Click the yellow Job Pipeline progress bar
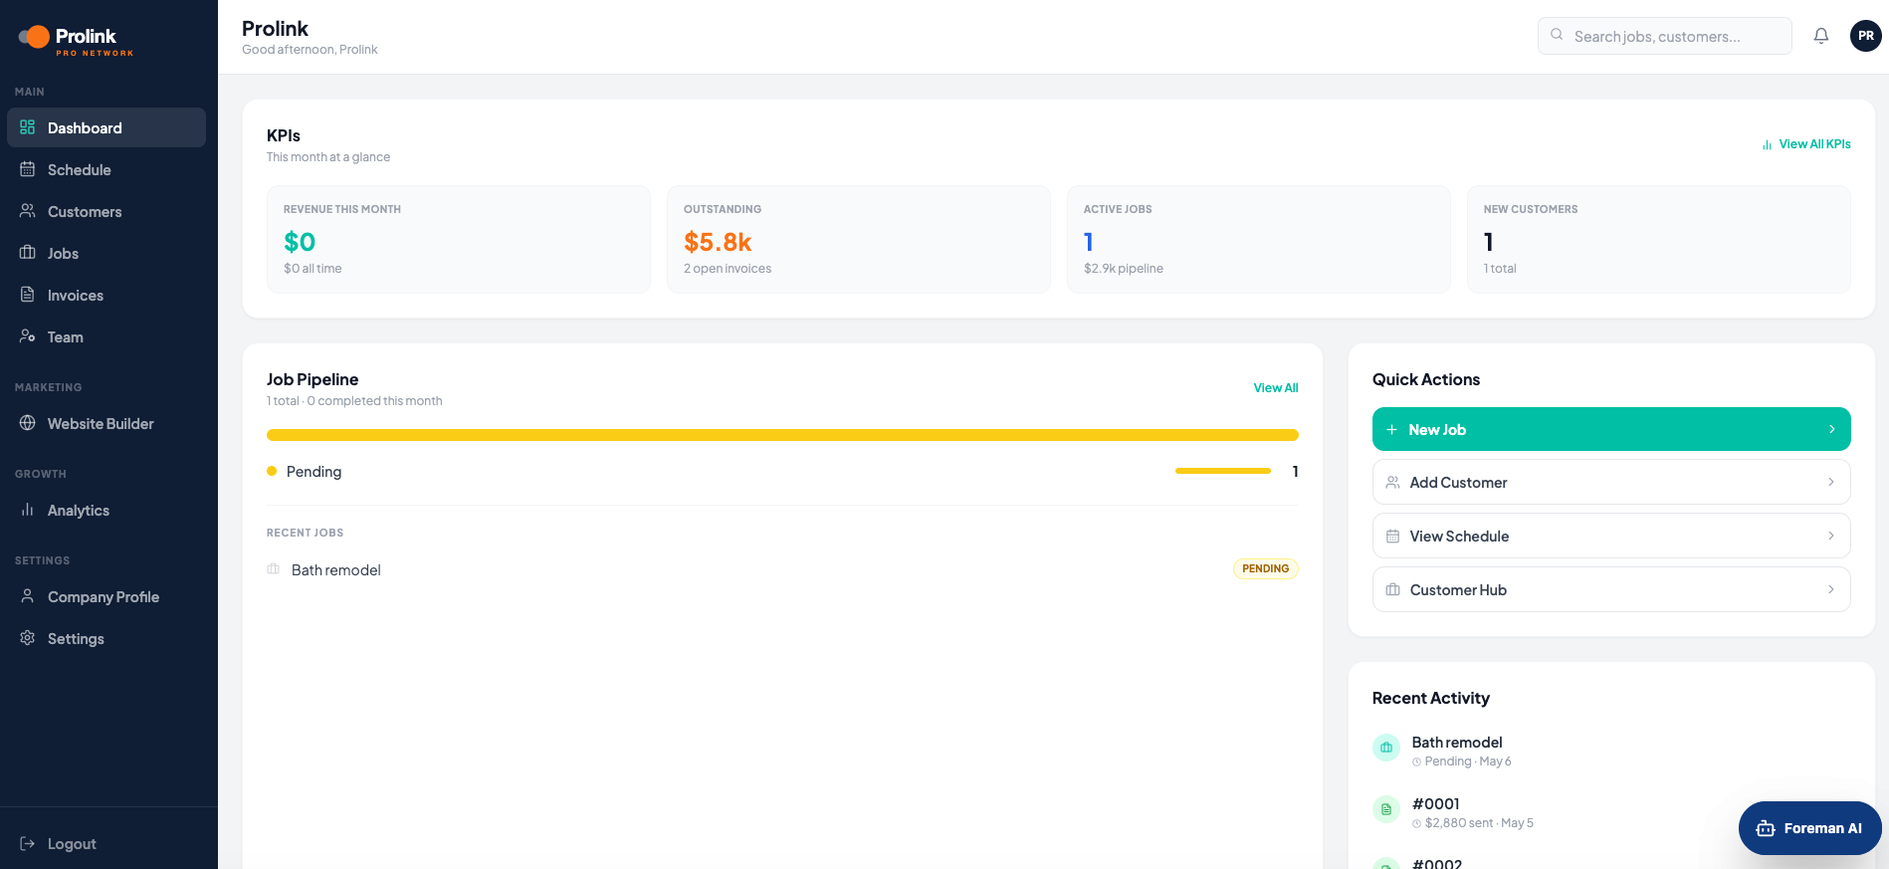The width and height of the screenshot is (1889, 869). tap(782, 435)
